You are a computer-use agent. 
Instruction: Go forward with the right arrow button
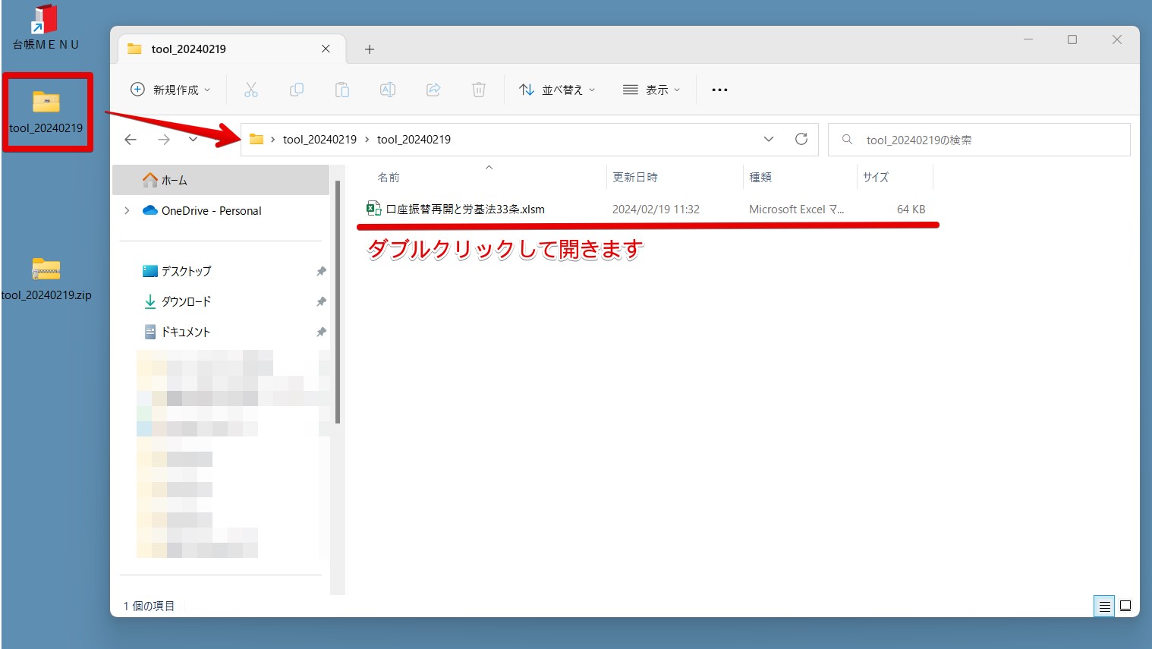[x=163, y=140]
